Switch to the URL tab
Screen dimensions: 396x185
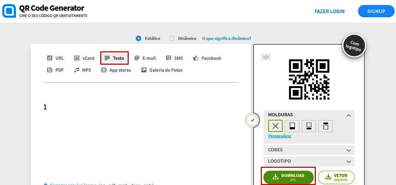click(x=56, y=58)
